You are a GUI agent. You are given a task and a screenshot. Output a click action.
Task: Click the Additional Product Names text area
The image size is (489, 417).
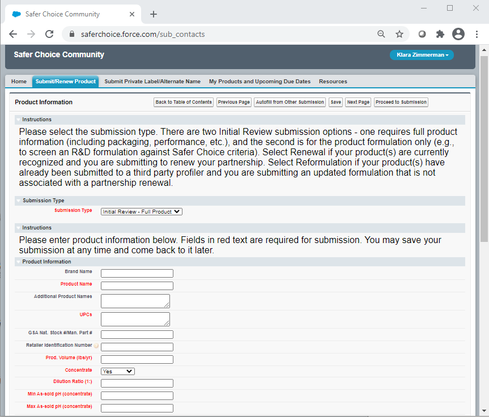pos(135,301)
